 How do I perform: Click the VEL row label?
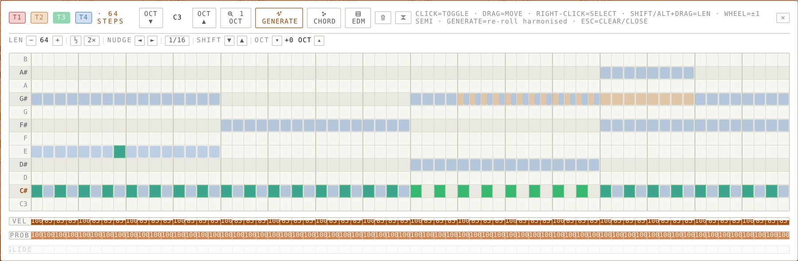click(20, 221)
